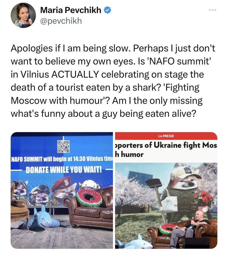
Task: Click Maria Pevchikh's profile avatar
Action: click(23, 15)
